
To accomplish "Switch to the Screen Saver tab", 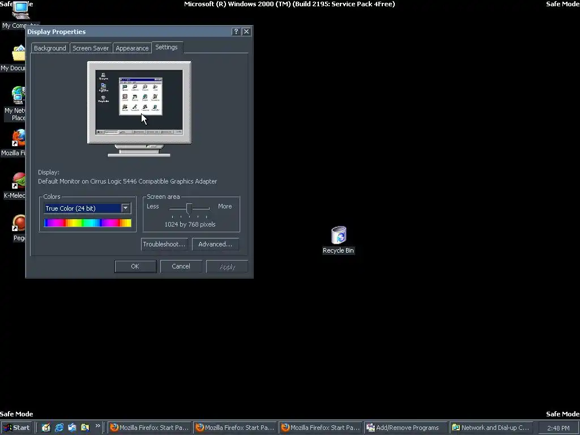I will pos(91,48).
